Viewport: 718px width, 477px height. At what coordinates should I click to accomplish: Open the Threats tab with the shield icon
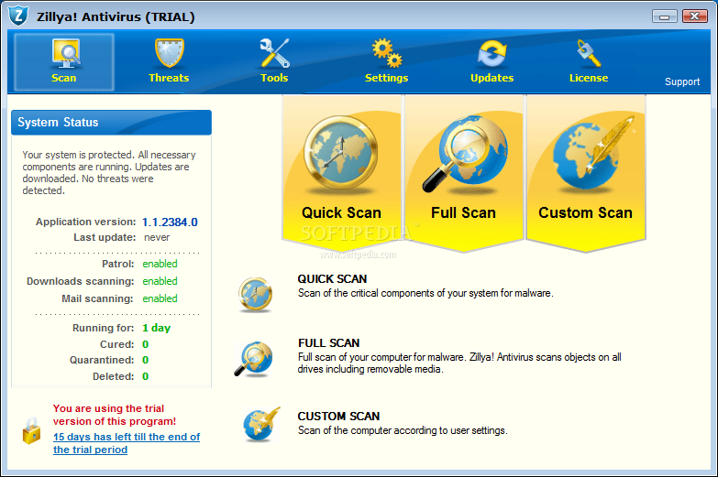tap(169, 61)
